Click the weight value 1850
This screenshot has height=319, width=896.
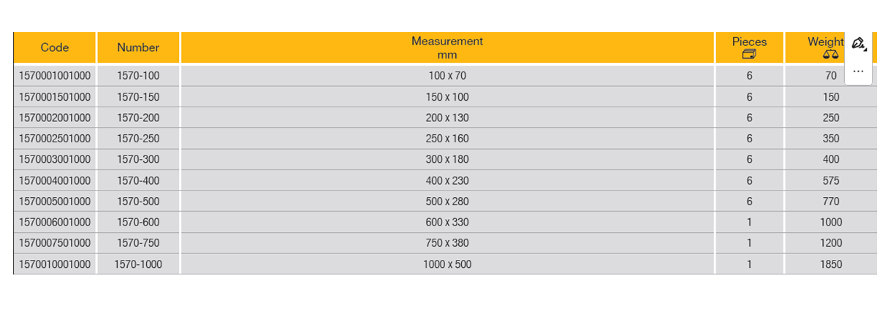(831, 264)
